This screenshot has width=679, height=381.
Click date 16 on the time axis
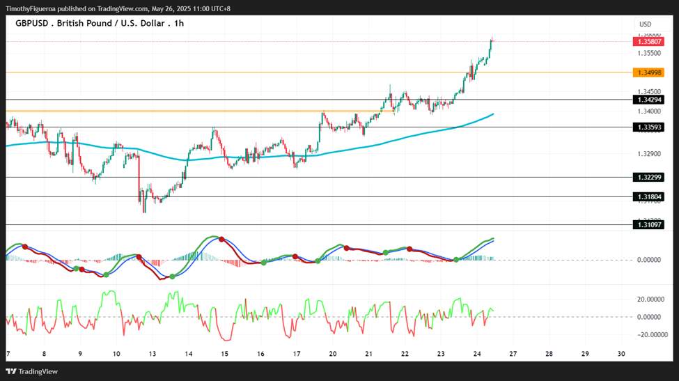tap(260, 354)
